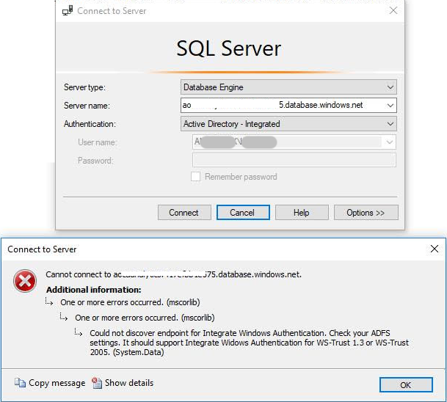Click the 'Cannot connect to' message text

[173, 274]
